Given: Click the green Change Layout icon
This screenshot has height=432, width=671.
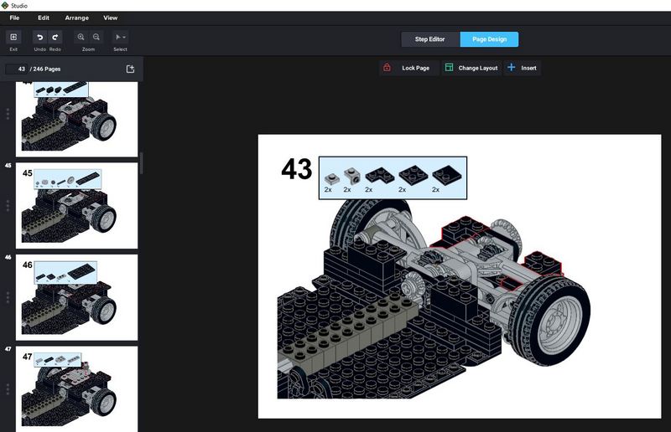Looking at the screenshot, I should (x=449, y=68).
